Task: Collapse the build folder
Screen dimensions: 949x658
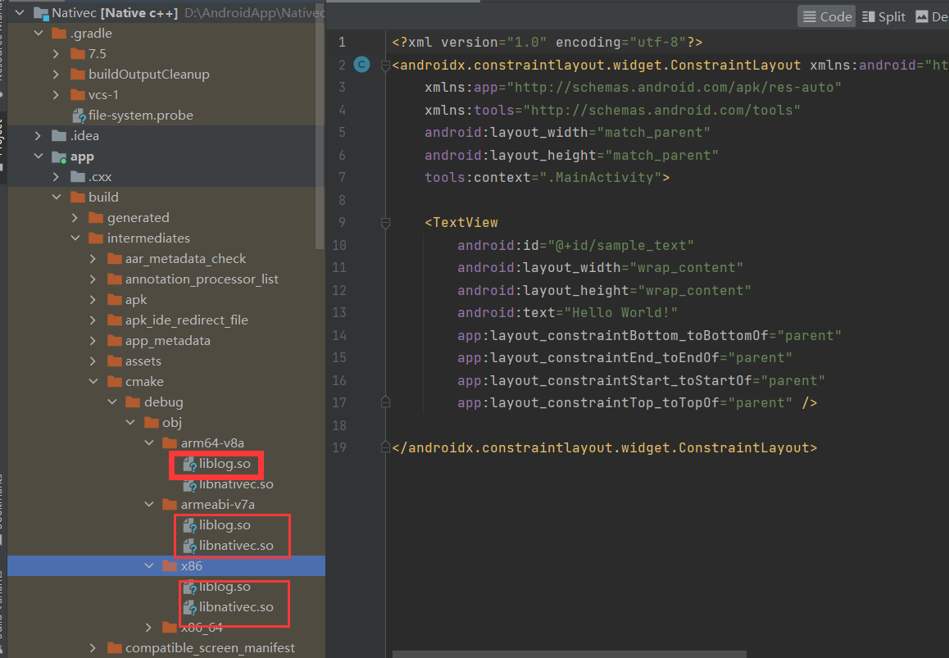Action: pyautogui.click(x=57, y=197)
